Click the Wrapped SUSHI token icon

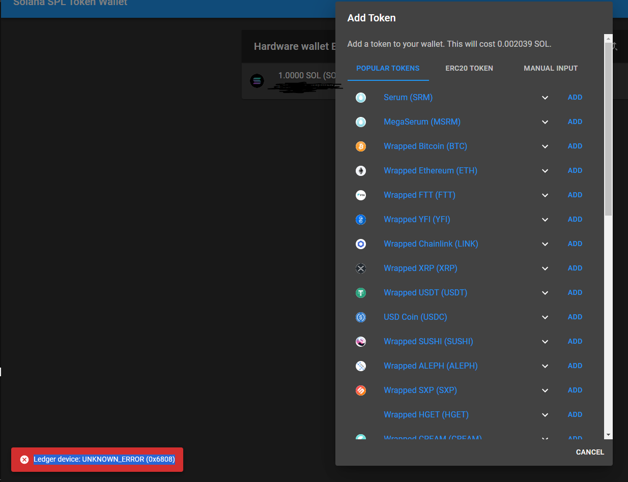tap(361, 342)
